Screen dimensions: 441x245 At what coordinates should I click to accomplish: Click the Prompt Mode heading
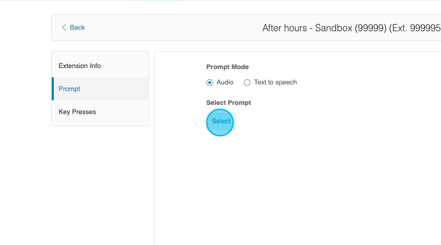click(x=227, y=67)
